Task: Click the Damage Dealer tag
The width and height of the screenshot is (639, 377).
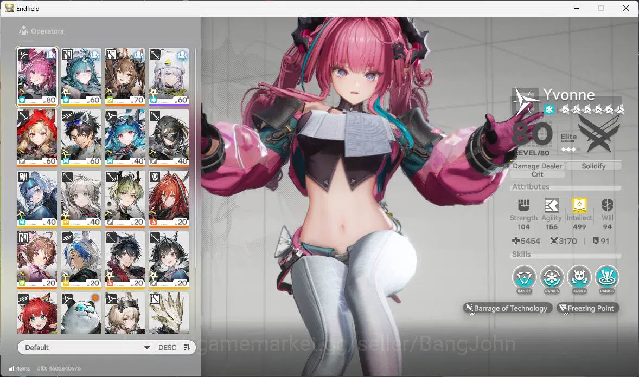Action: click(537, 166)
